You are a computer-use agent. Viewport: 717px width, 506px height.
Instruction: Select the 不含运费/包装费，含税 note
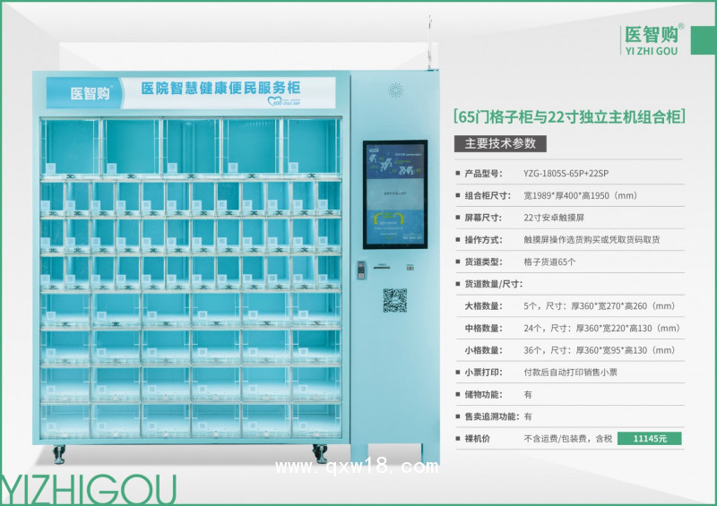pos(567,438)
